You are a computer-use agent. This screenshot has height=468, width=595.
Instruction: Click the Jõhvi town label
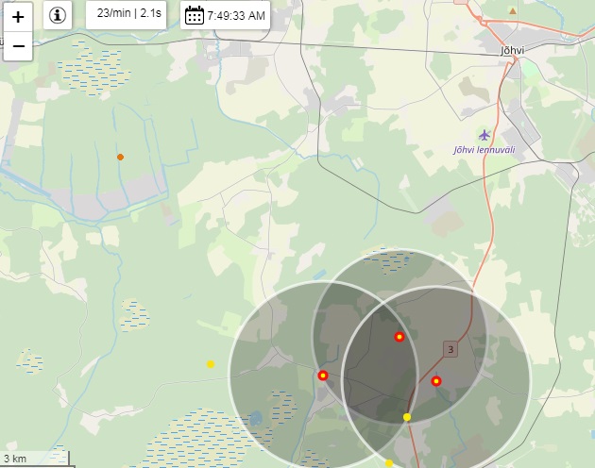tap(514, 49)
